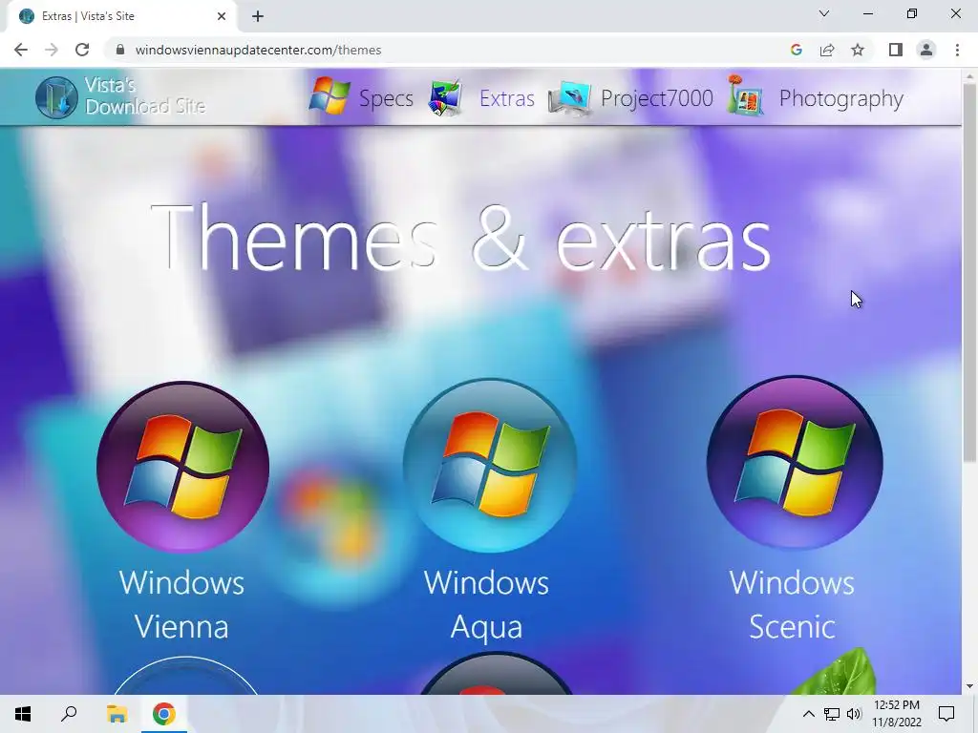This screenshot has width=978, height=733.
Task: Toggle the browser side panel
Action: coord(896,50)
